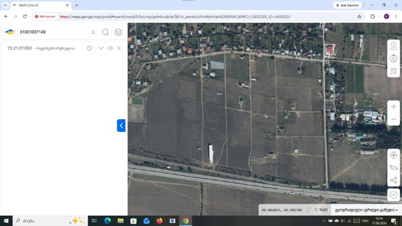Collapse the left side panel
402x226 pixels.
121,126
